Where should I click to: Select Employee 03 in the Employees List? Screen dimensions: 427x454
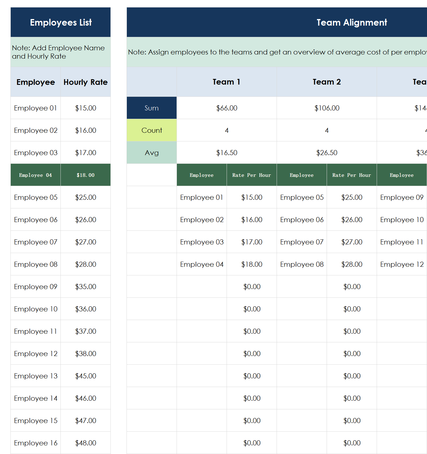coord(36,153)
